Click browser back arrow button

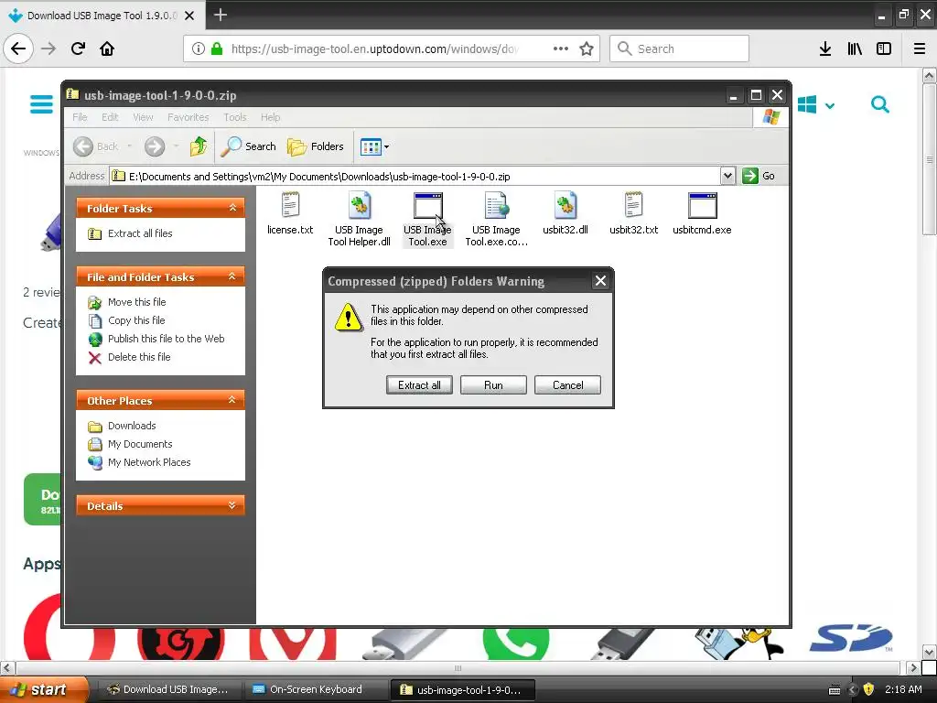point(18,49)
